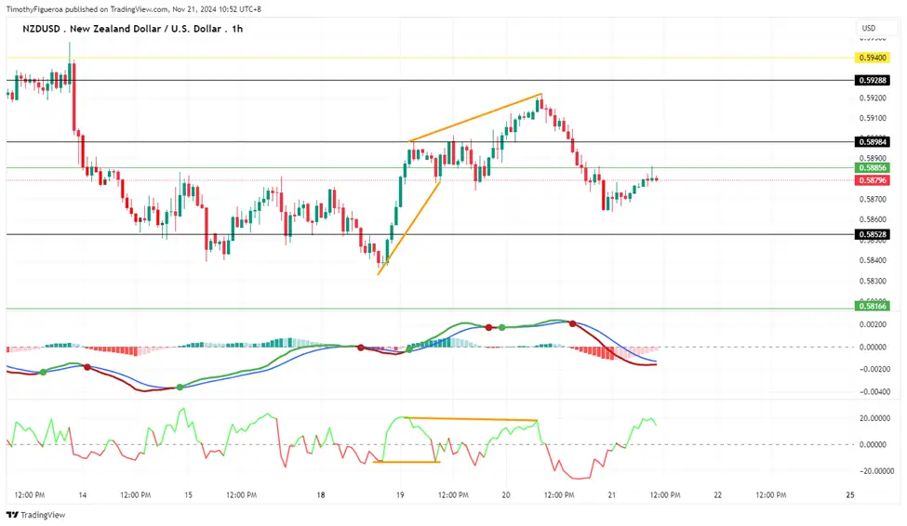Click the 0.58400 price axis value
The width and height of the screenshot is (907, 526).
point(873,261)
